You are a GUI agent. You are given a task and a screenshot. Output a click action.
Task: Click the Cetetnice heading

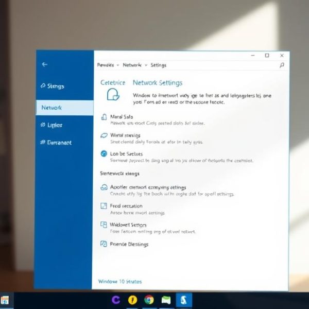113,82
